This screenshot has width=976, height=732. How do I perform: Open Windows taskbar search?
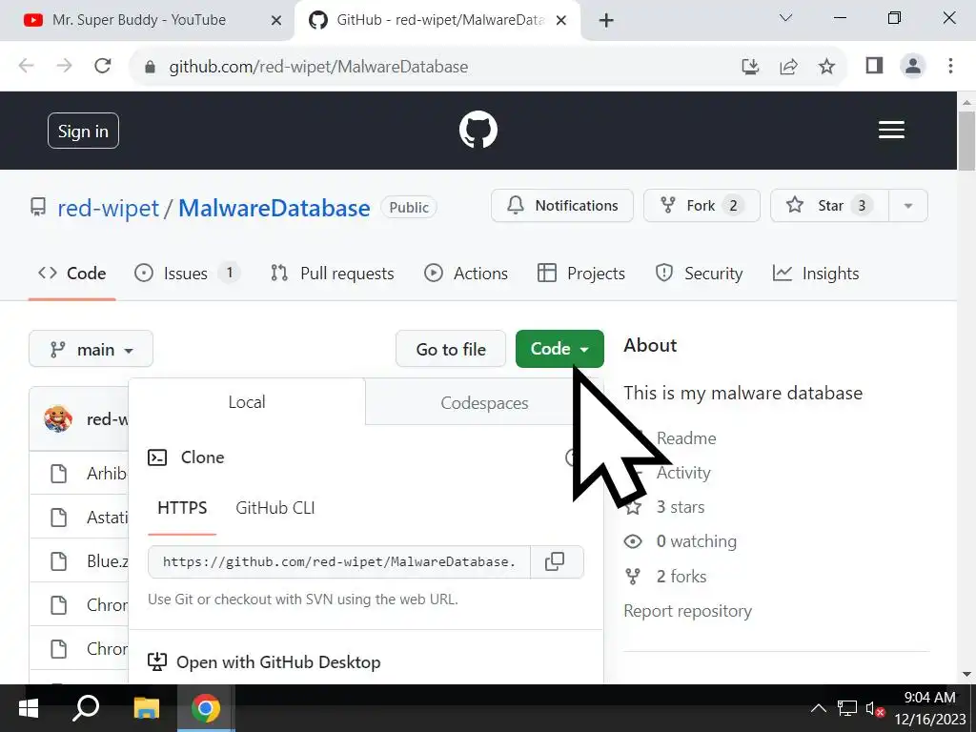pyautogui.click(x=86, y=708)
